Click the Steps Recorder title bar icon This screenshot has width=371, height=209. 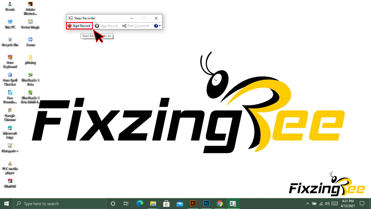pos(71,18)
